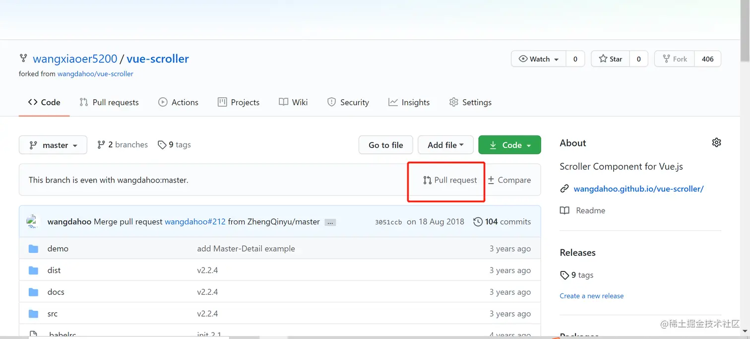Open the Security tab

click(348, 102)
